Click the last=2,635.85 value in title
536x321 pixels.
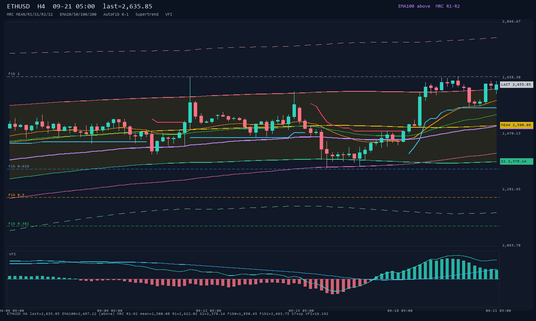point(127,6)
